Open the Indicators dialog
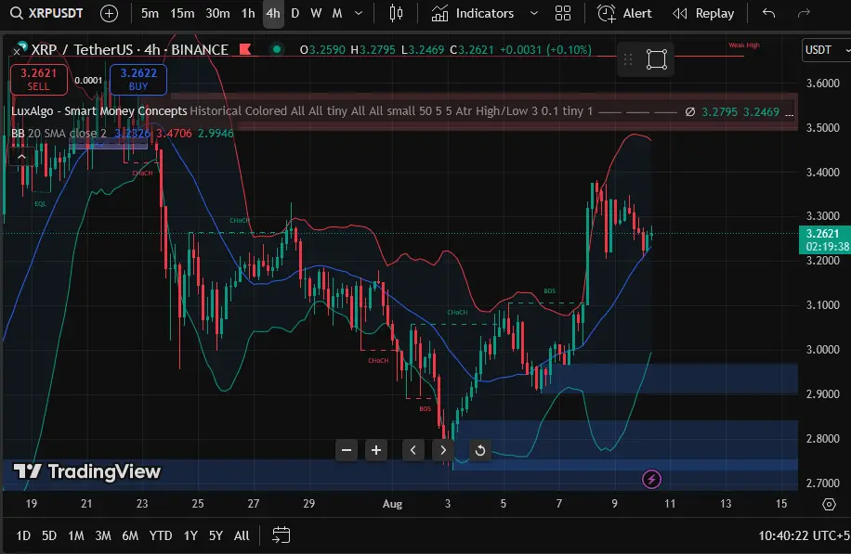This screenshot has height=554, width=851. (x=472, y=14)
